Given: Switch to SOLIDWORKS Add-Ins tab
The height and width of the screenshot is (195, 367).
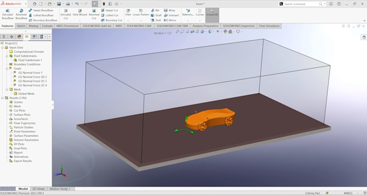Looking at the screenshot, I should (97, 26).
